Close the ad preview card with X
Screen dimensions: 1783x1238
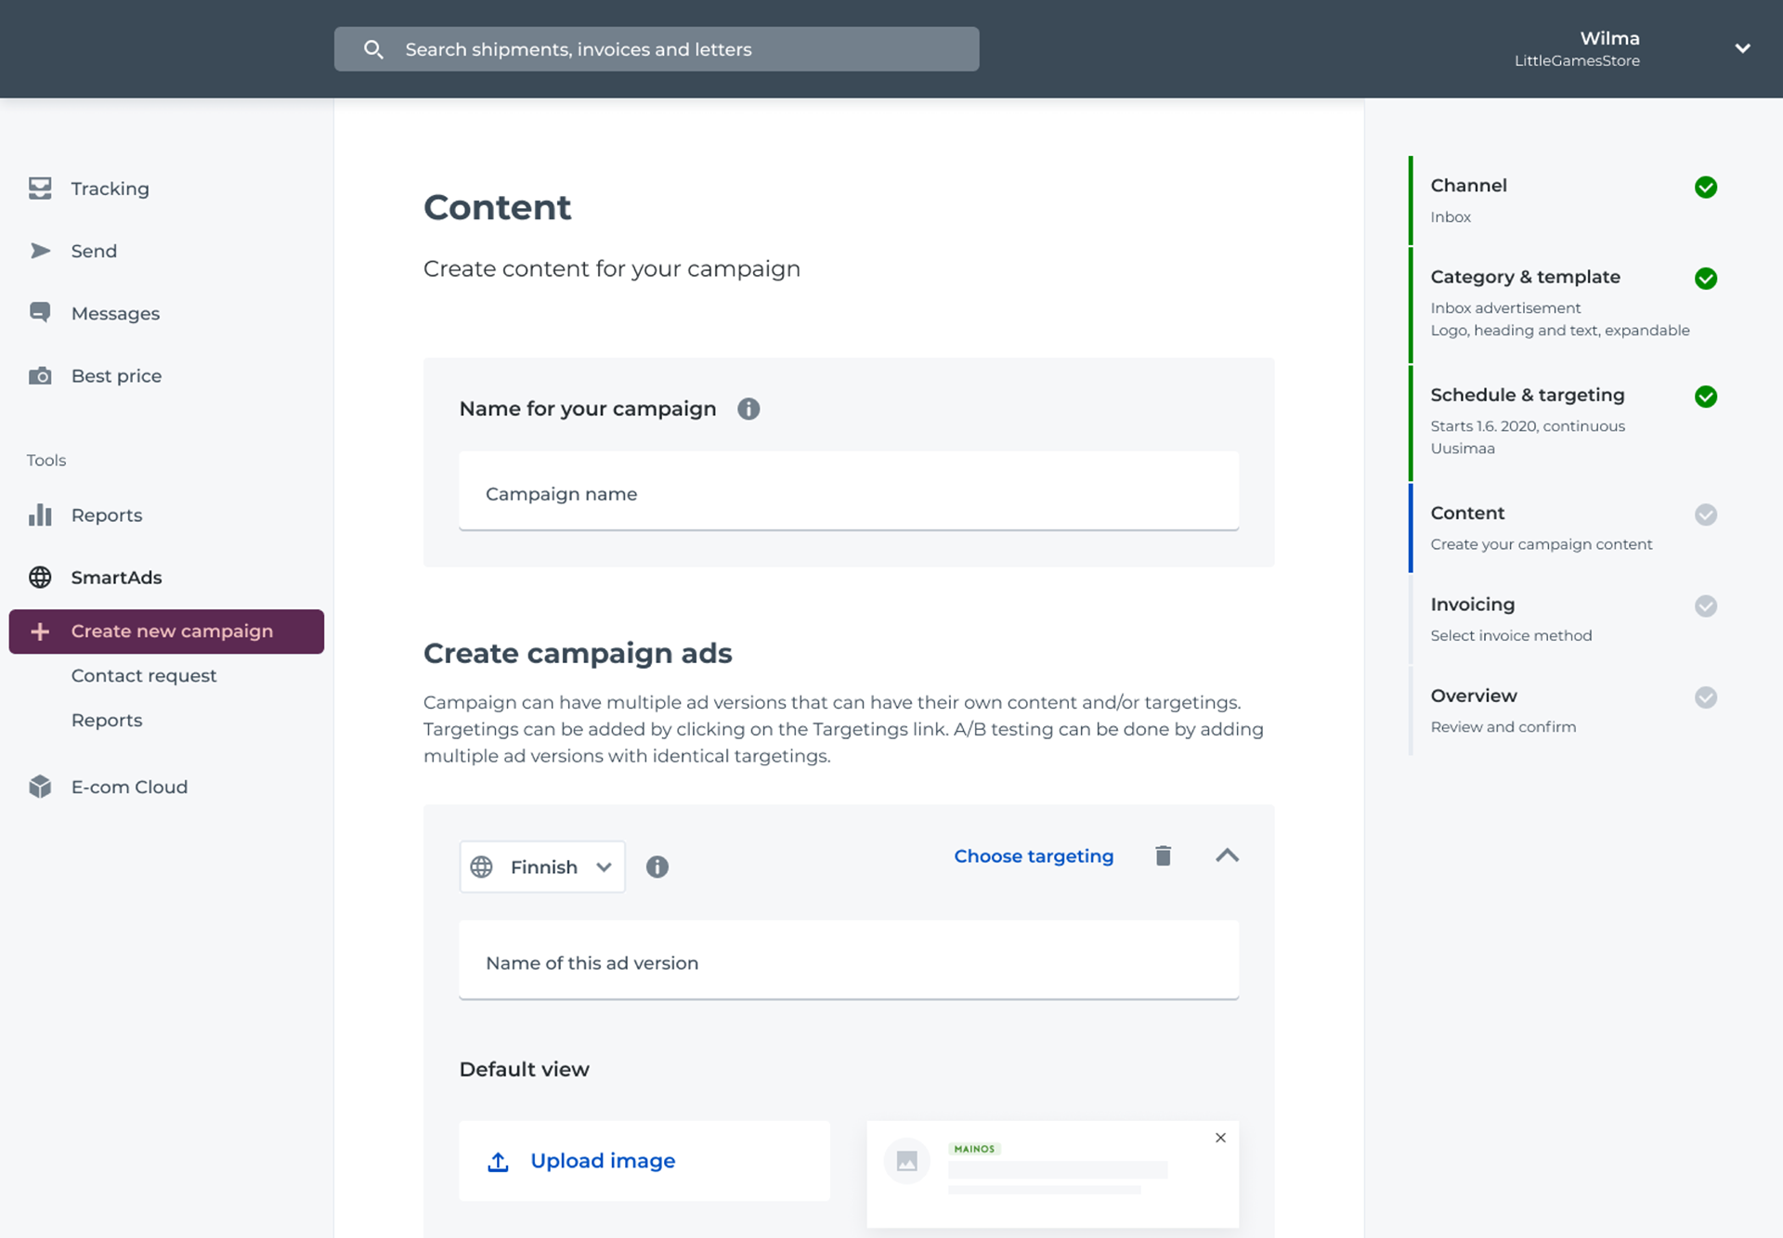[x=1220, y=1138]
